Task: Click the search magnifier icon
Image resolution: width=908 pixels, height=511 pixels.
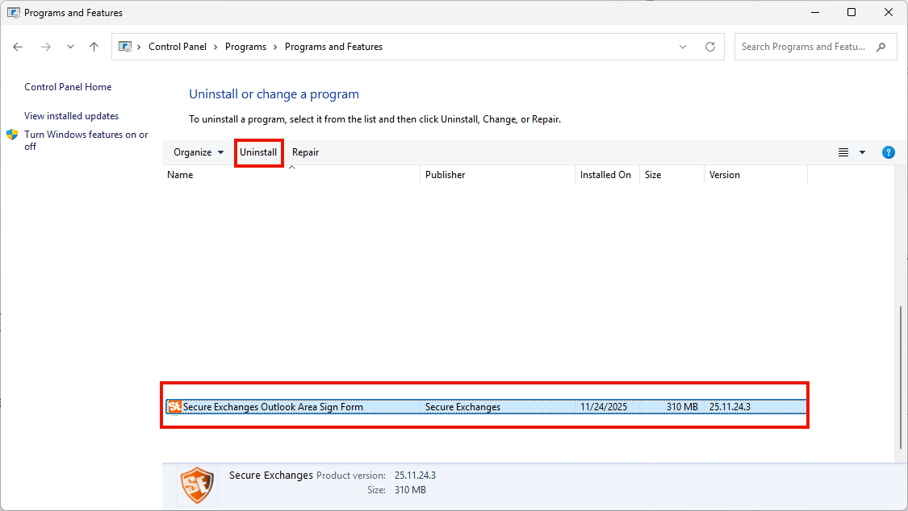Action: (881, 47)
